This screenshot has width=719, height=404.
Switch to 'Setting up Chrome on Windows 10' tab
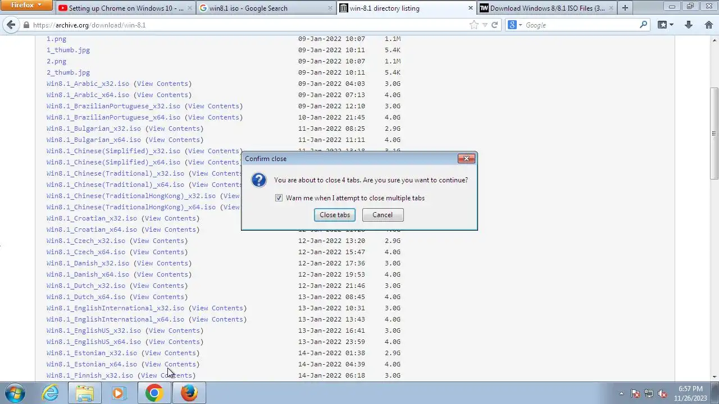click(126, 8)
